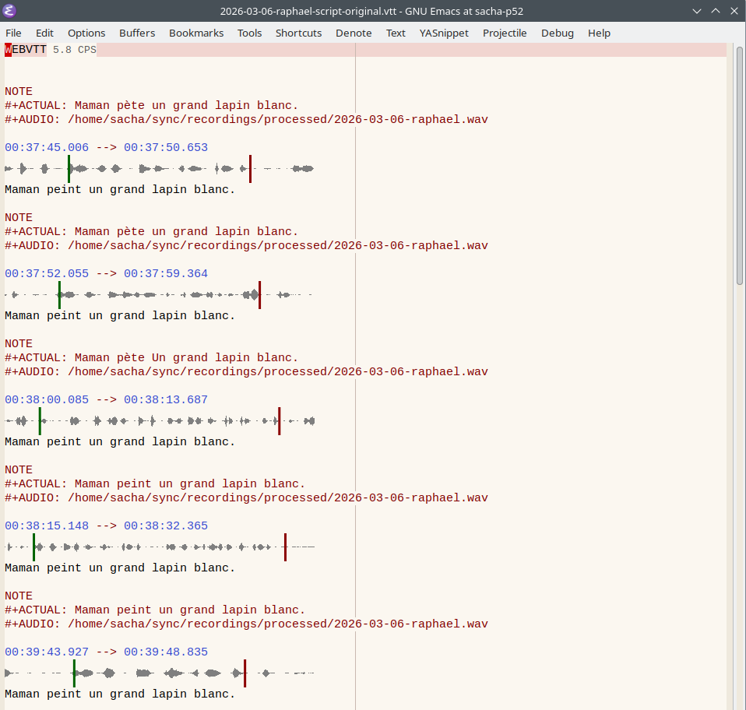Click the green start marker in first waveform
Screen dimensions: 746x710
point(69,169)
